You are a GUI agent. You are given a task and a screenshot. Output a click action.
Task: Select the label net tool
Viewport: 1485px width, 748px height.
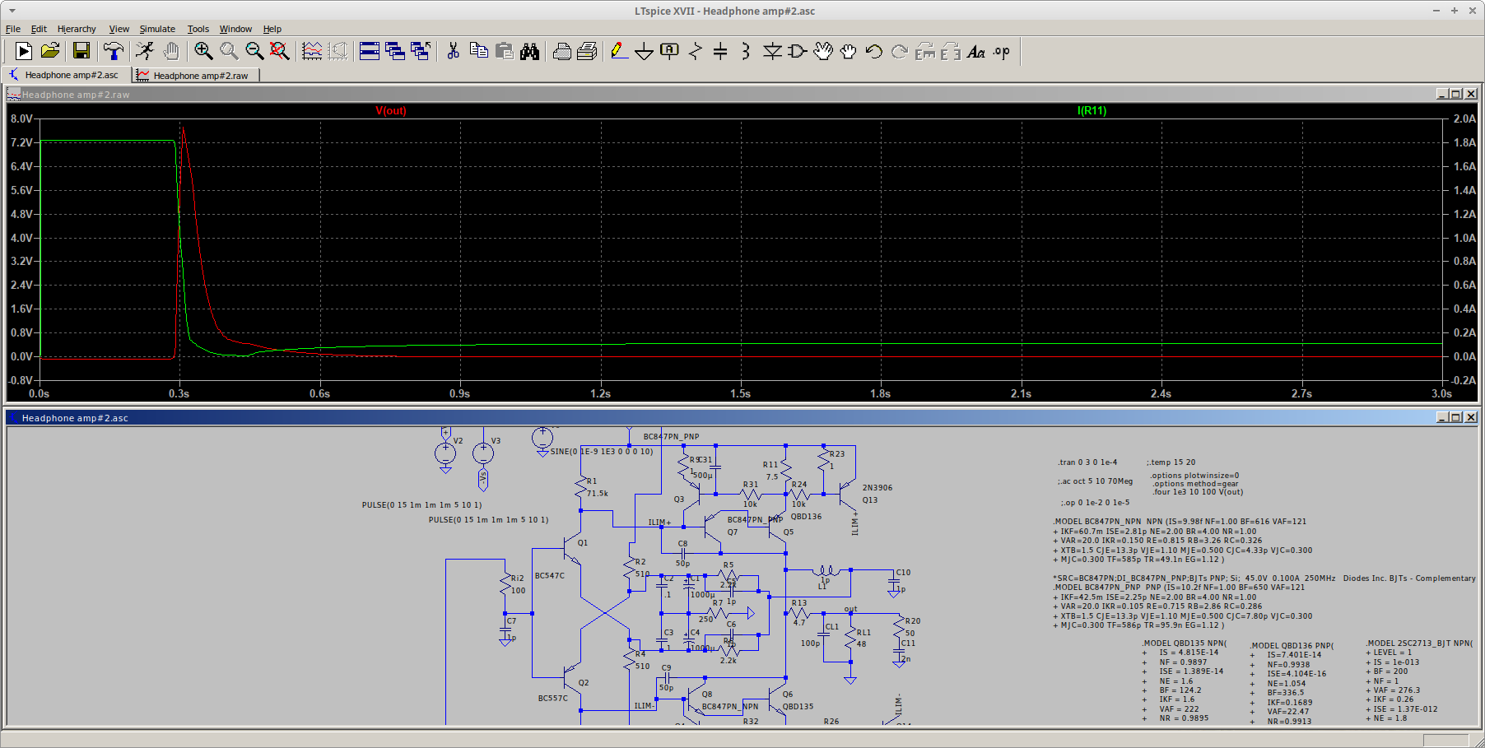point(669,51)
